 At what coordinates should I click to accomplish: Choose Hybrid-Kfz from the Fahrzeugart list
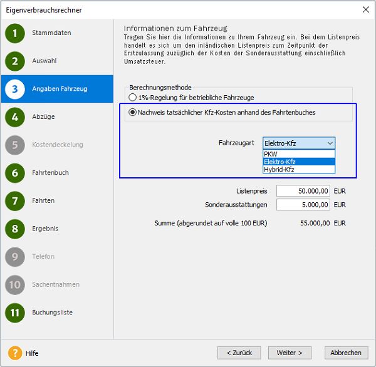299,170
